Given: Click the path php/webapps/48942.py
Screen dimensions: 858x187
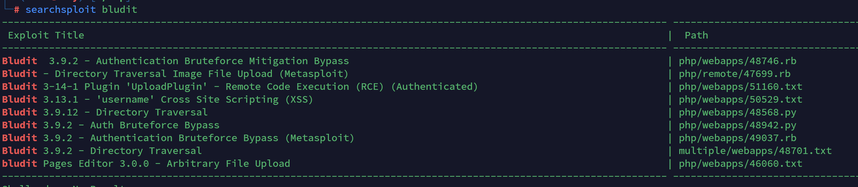Looking at the screenshot, I should 737,125.
